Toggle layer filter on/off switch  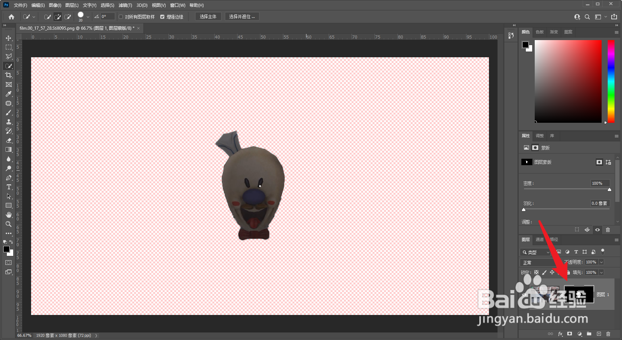click(603, 252)
